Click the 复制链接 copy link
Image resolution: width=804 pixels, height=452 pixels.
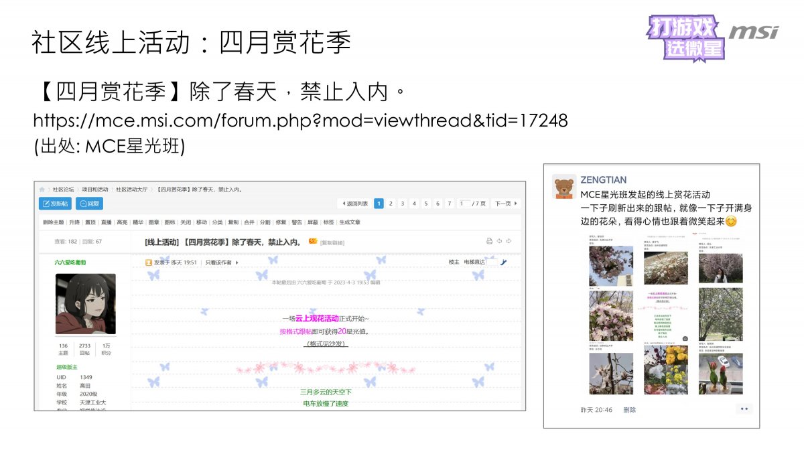(x=332, y=242)
